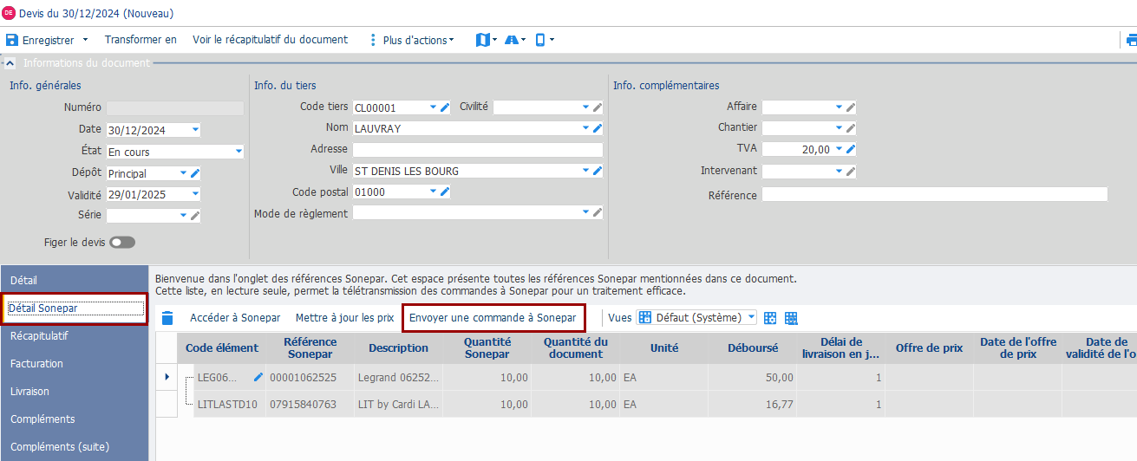Click the Legrand 06252 description cell

click(x=398, y=378)
